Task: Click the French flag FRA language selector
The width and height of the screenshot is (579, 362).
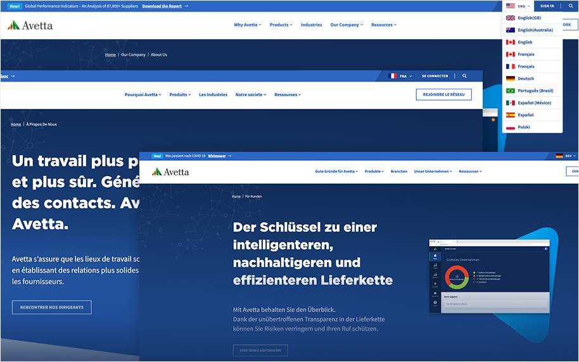Action: [400, 76]
